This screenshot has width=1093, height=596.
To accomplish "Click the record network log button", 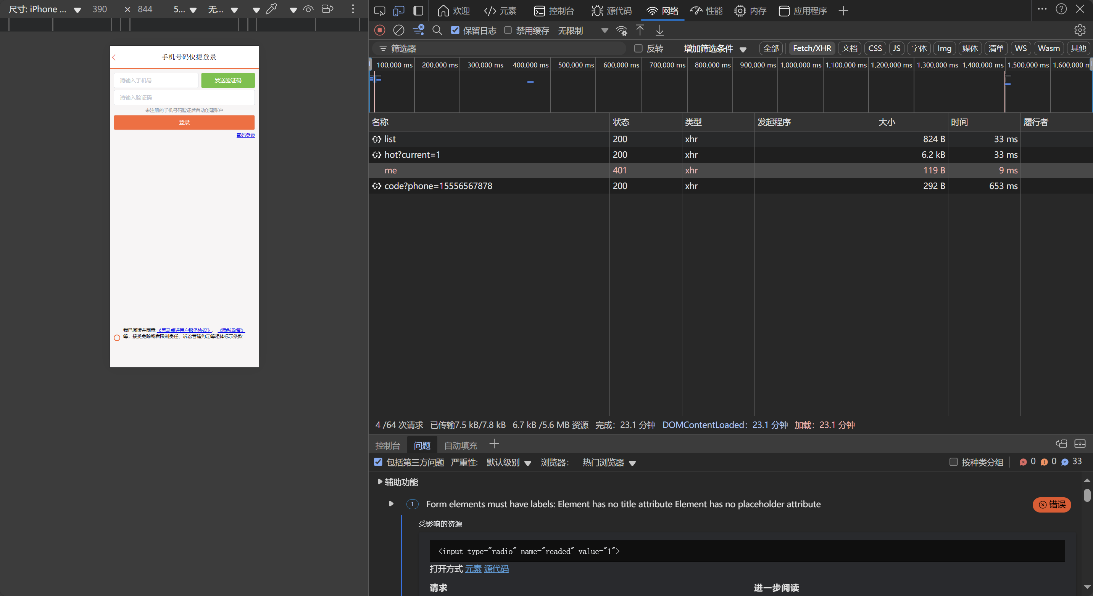I will click(x=379, y=30).
